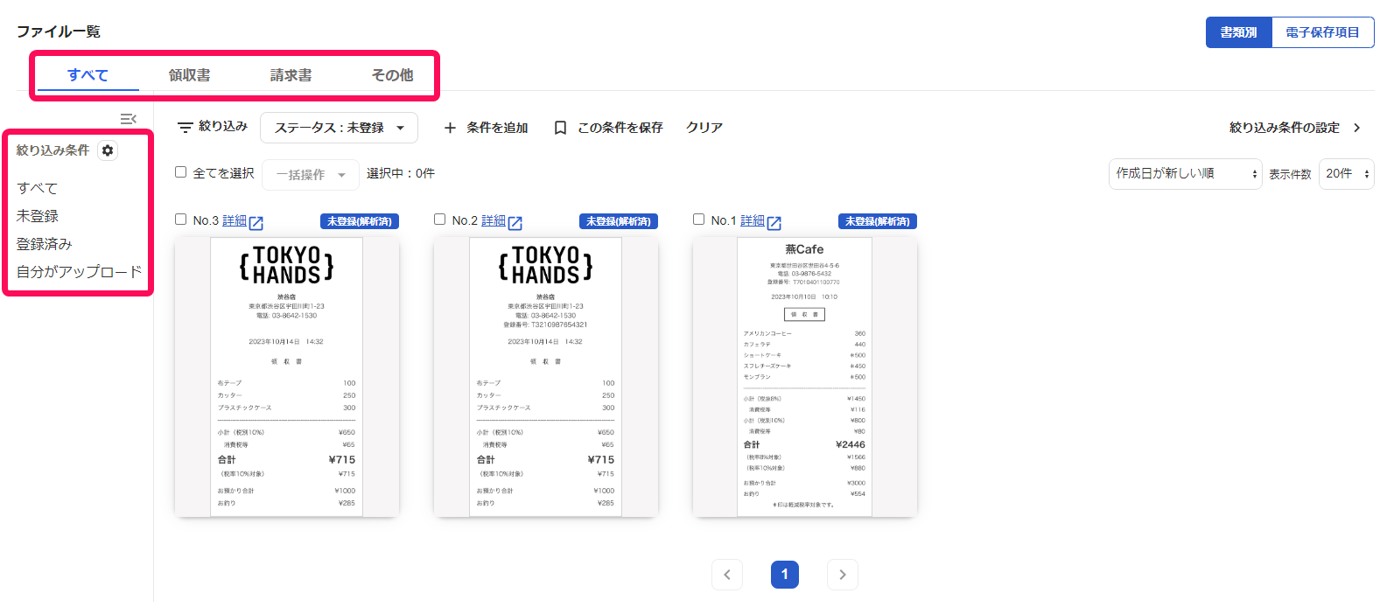Check the No.1 file checkbox
1387x607 pixels.
698,220
